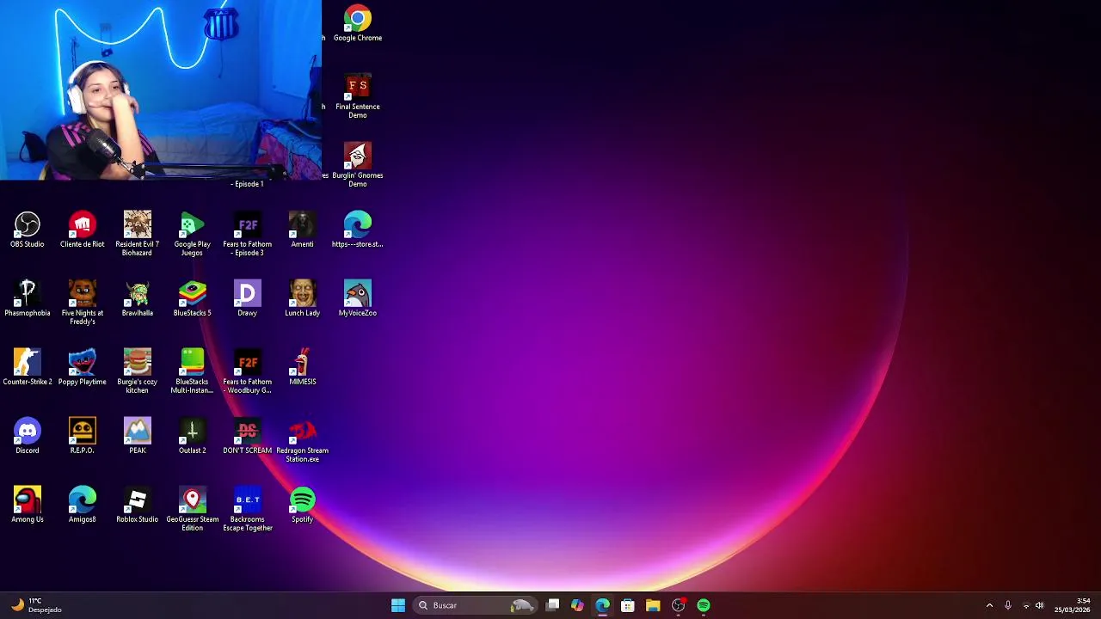The height and width of the screenshot is (619, 1101).
Task: Open Microsoft Store from taskbar
Action: click(628, 605)
